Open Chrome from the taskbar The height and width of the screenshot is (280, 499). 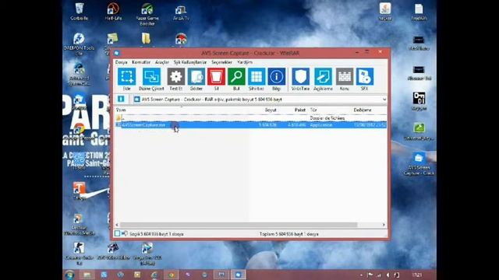171,275
